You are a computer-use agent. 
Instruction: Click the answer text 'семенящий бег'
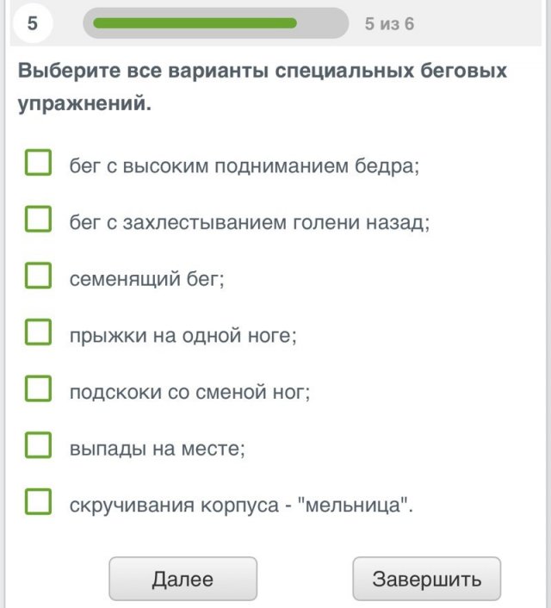coord(146,279)
